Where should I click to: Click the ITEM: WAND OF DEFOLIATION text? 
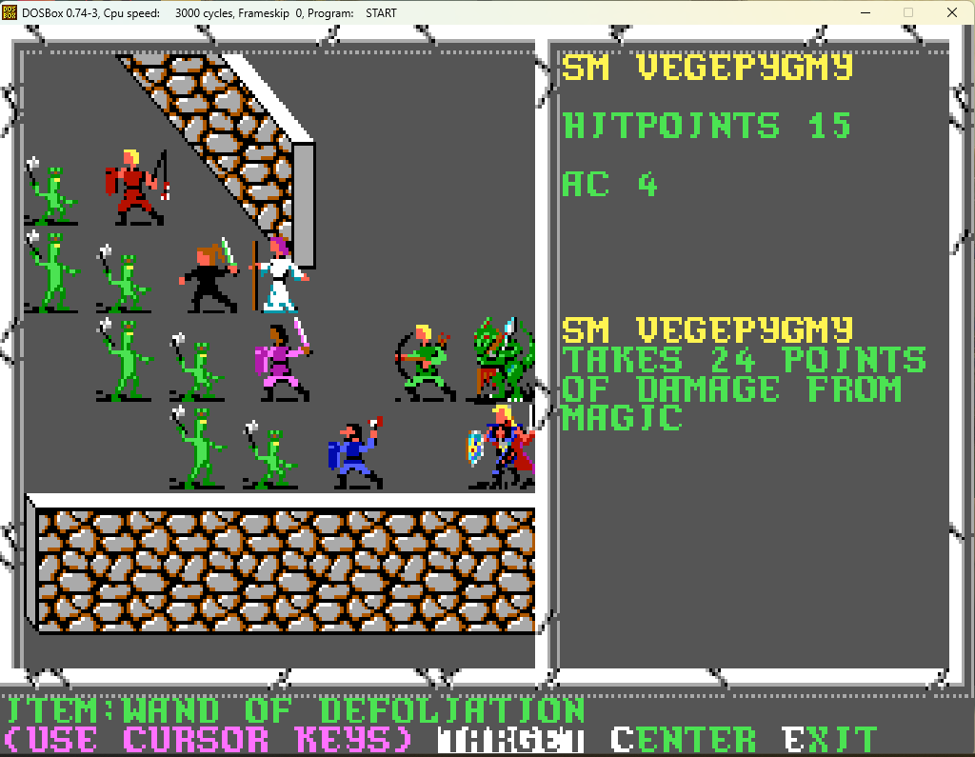(295, 710)
